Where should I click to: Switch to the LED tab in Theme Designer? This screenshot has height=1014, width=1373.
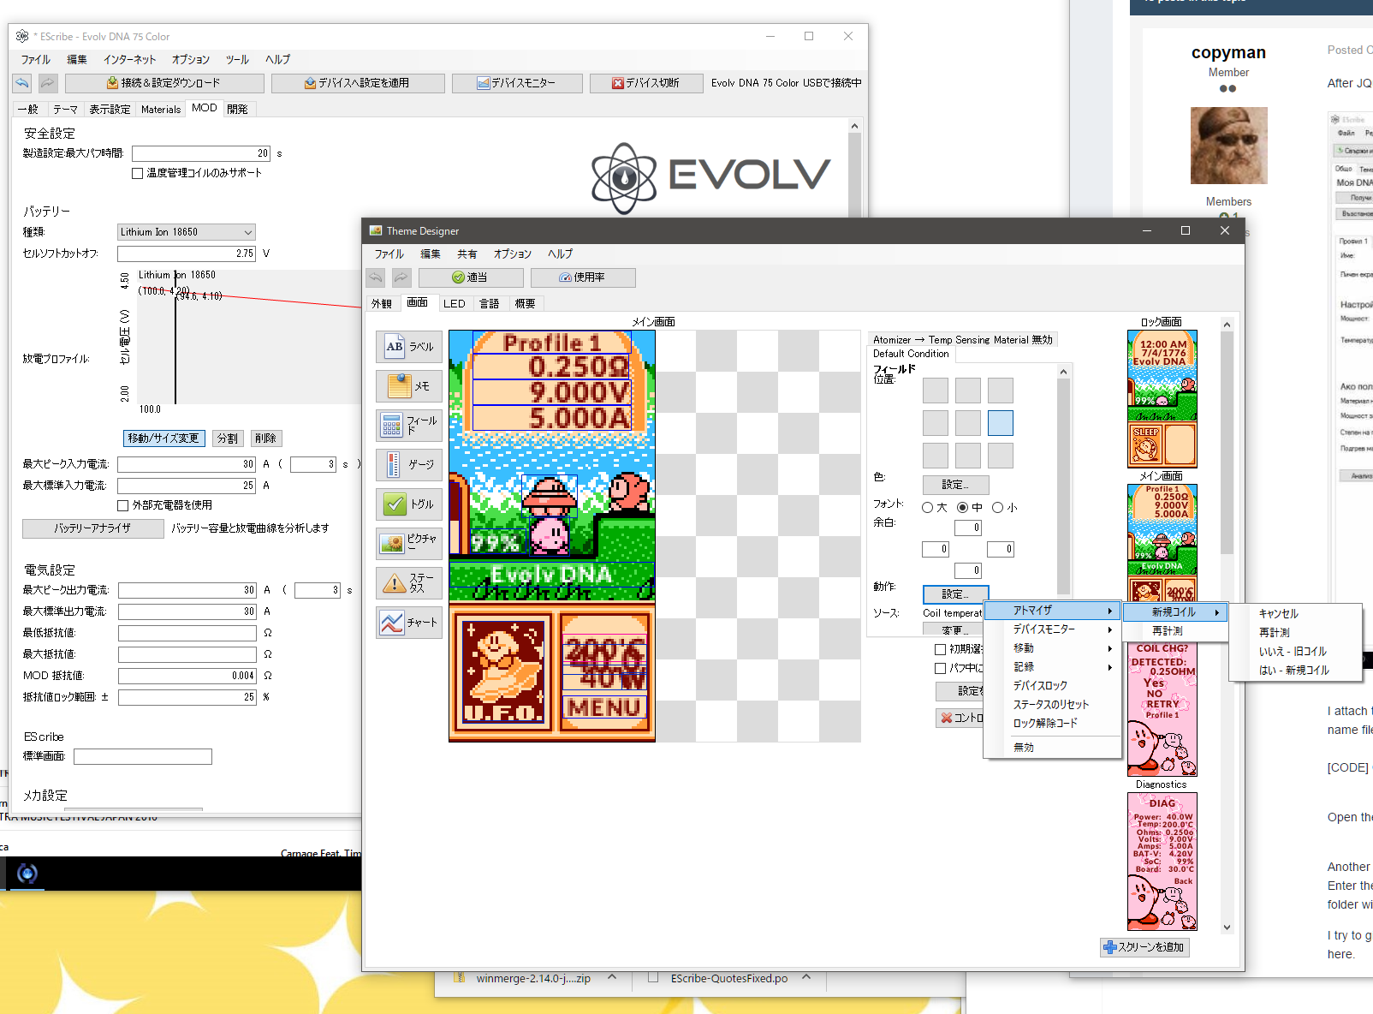pyautogui.click(x=454, y=304)
